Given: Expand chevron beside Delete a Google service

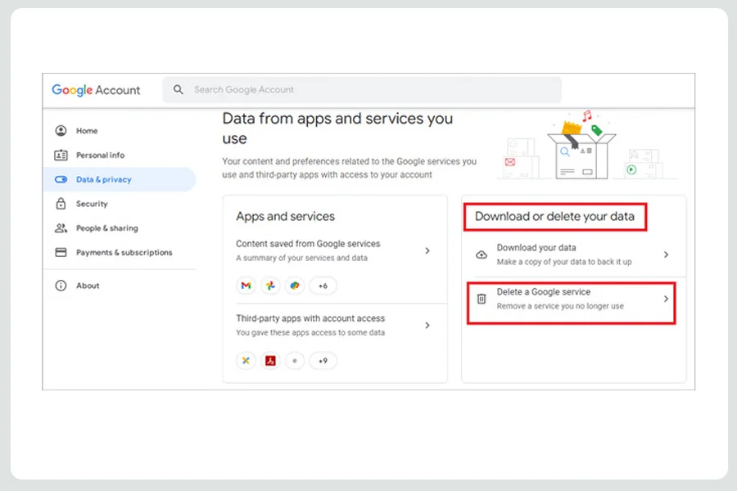Looking at the screenshot, I should [666, 299].
